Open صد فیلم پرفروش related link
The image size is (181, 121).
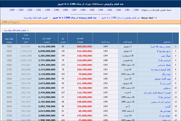[121, 18]
